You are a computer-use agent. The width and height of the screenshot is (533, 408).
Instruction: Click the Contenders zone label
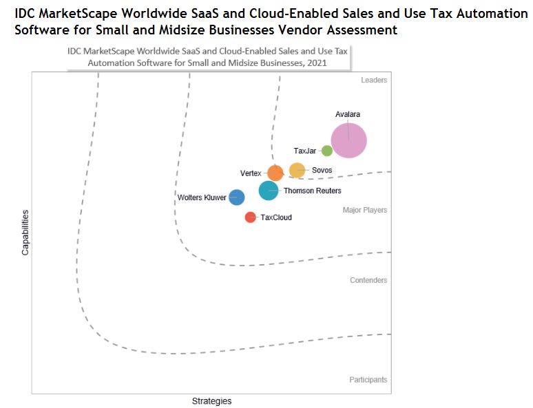(x=368, y=280)
